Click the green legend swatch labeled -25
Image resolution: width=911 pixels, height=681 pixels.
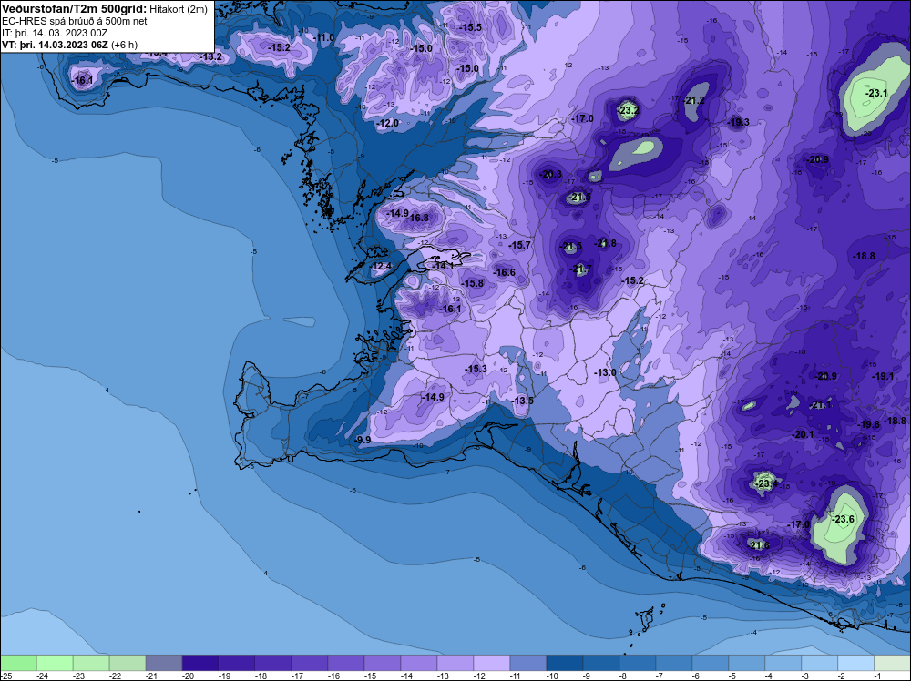coord(18,663)
